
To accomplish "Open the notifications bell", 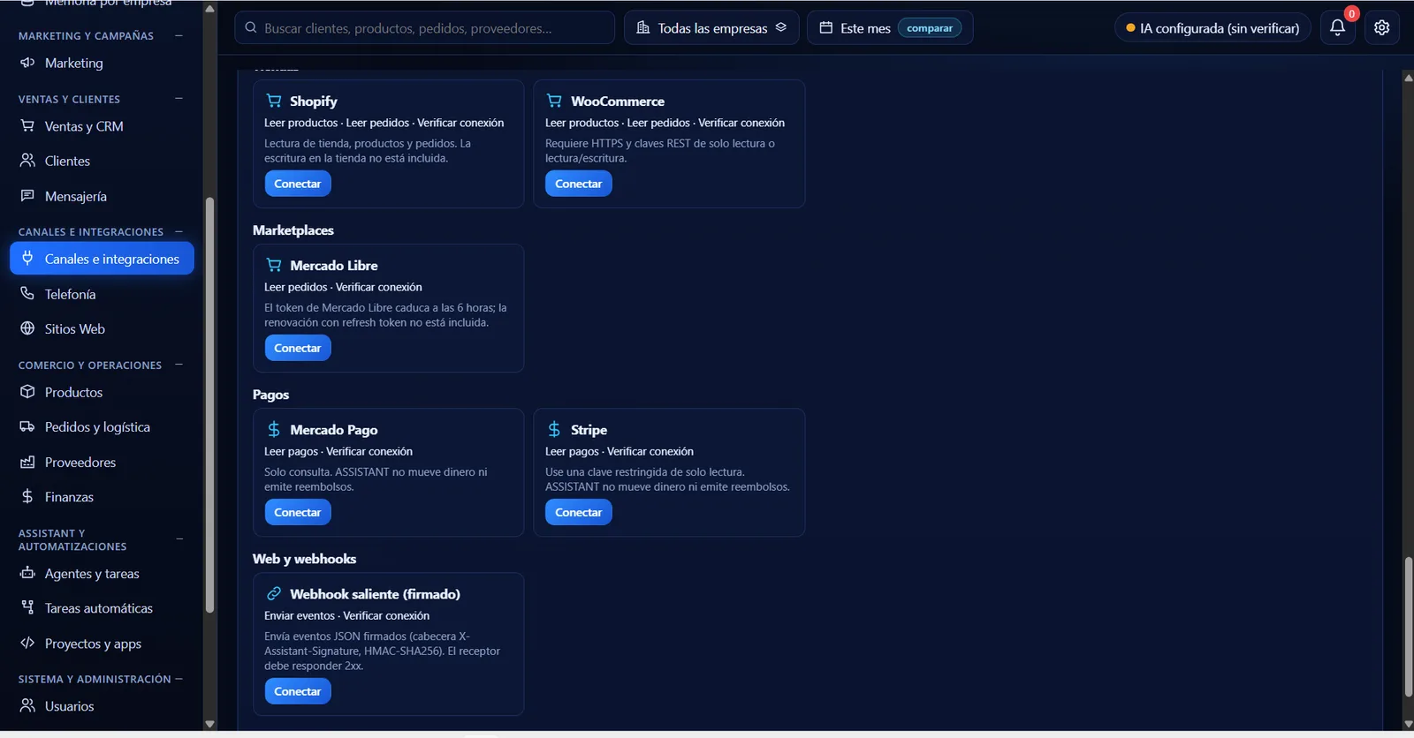I will 1338,27.
